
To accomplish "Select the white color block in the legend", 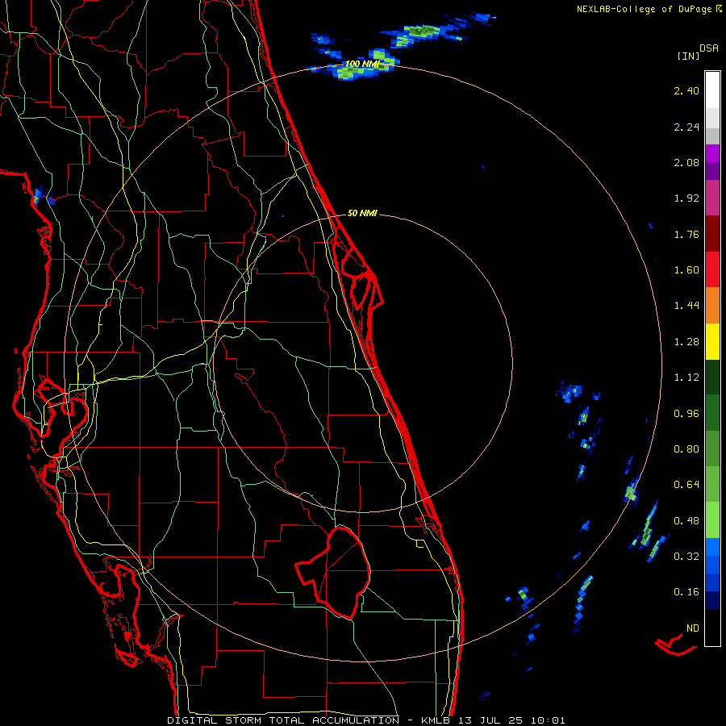I will (x=712, y=90).
